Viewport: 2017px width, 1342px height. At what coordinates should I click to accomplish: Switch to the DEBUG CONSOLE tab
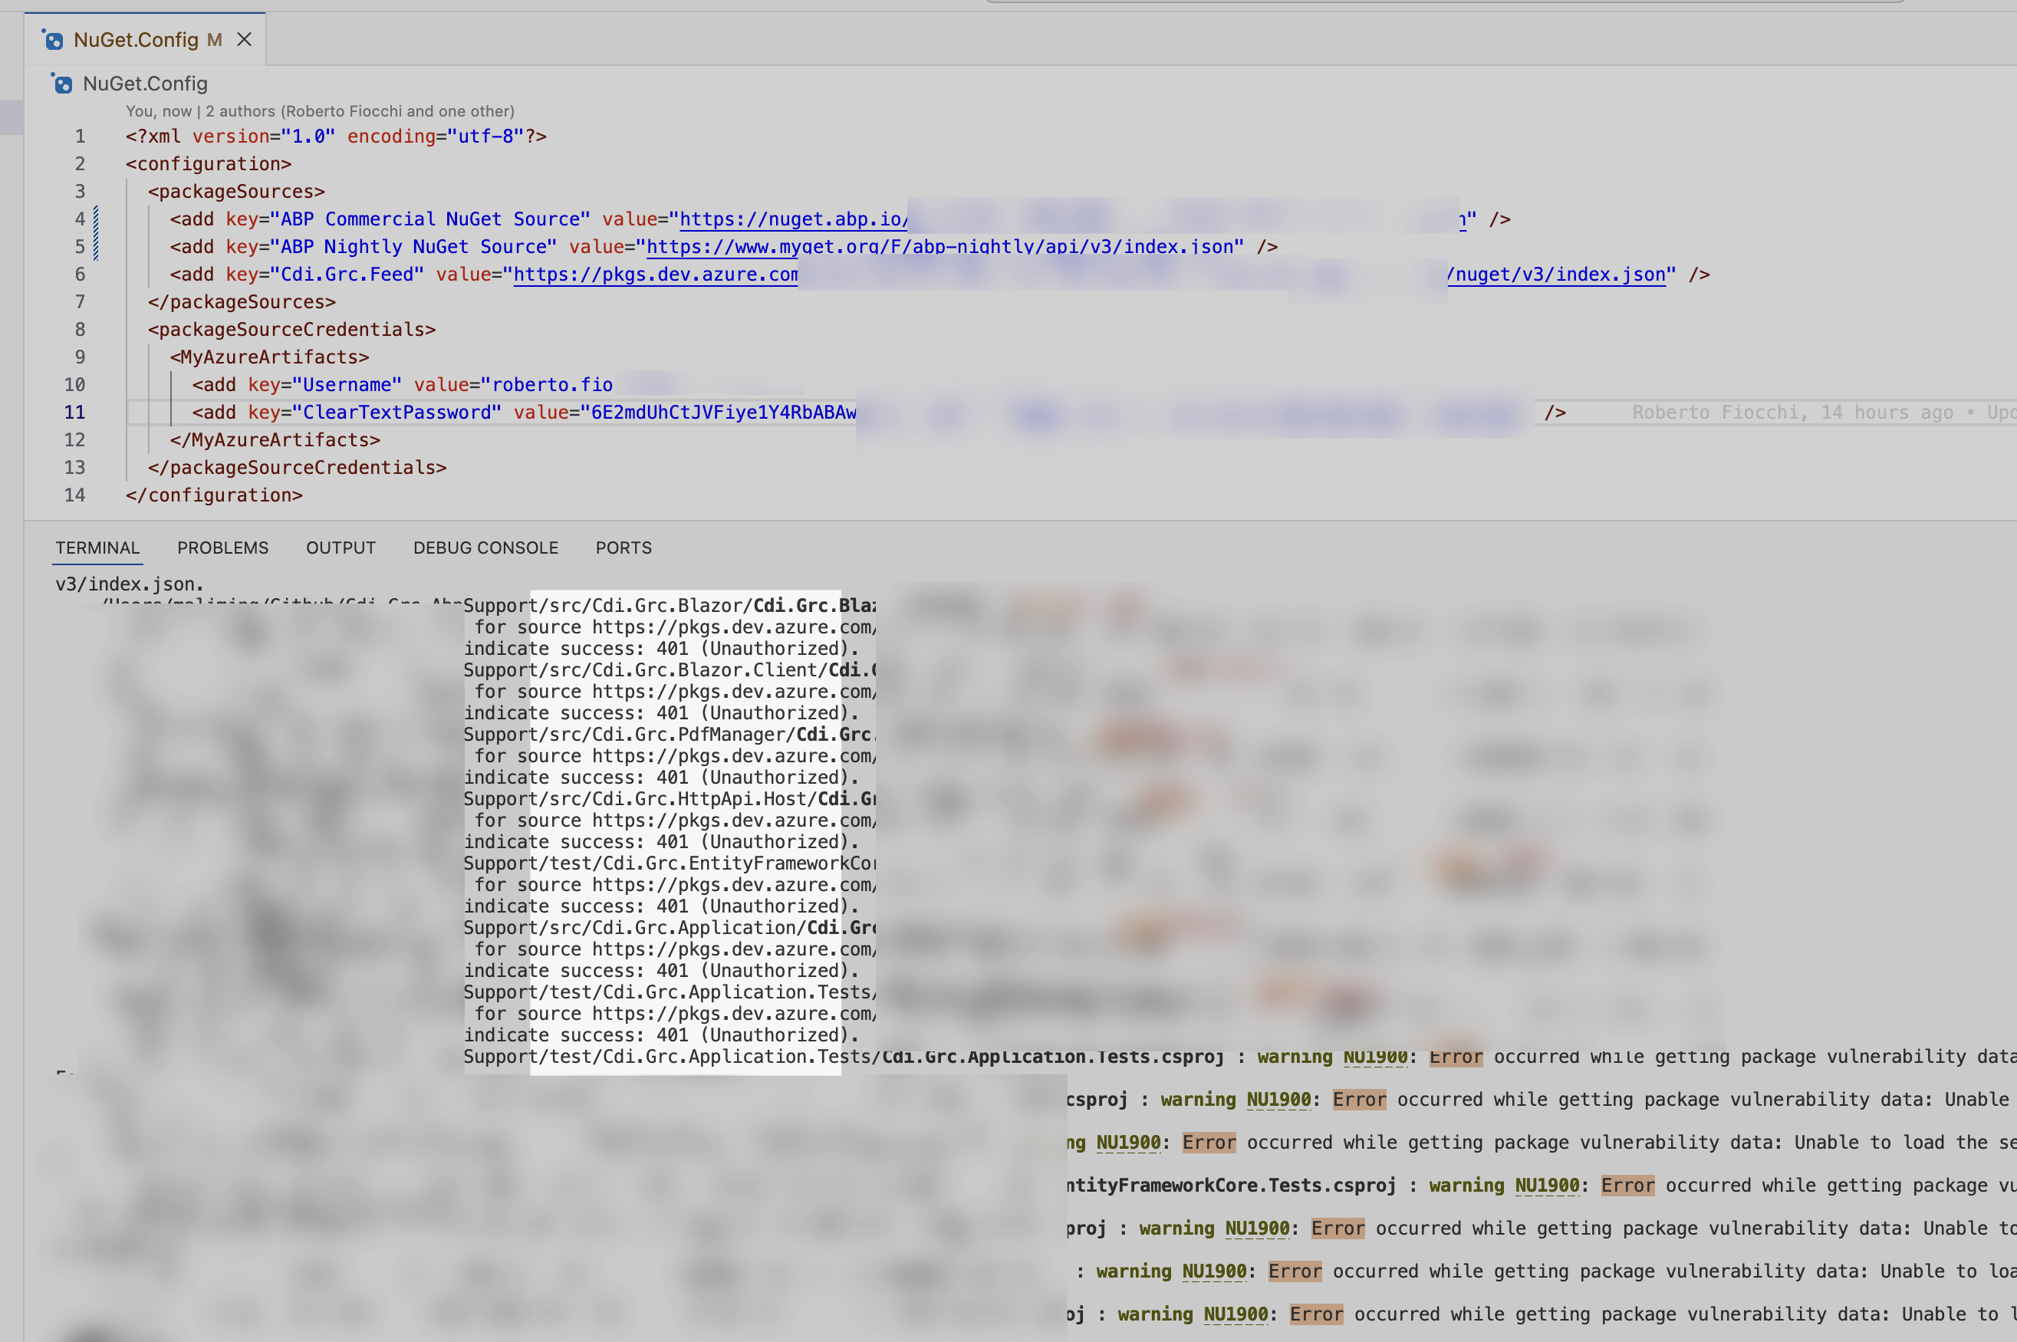(x=485, y=548)
